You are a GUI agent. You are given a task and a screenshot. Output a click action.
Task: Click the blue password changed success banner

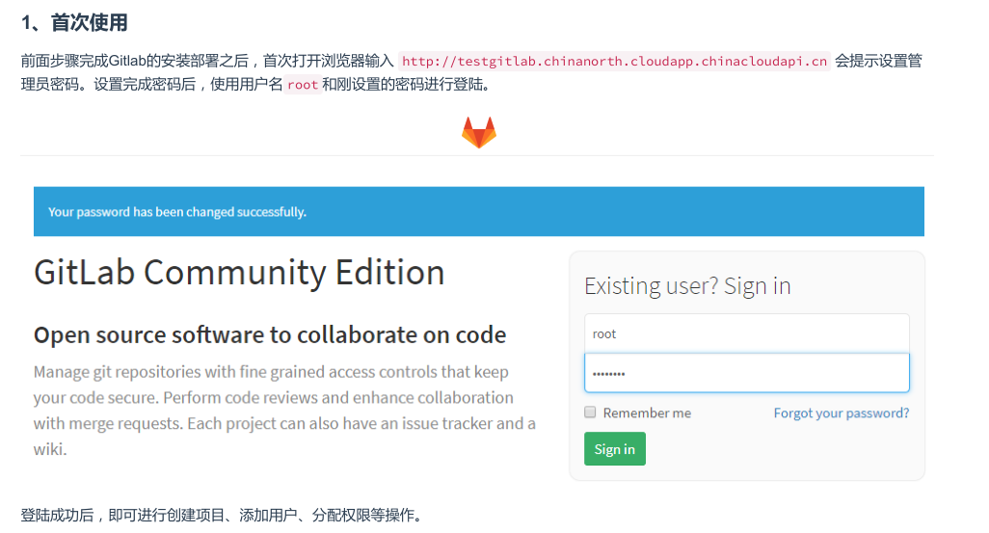(x=479, y=211)
